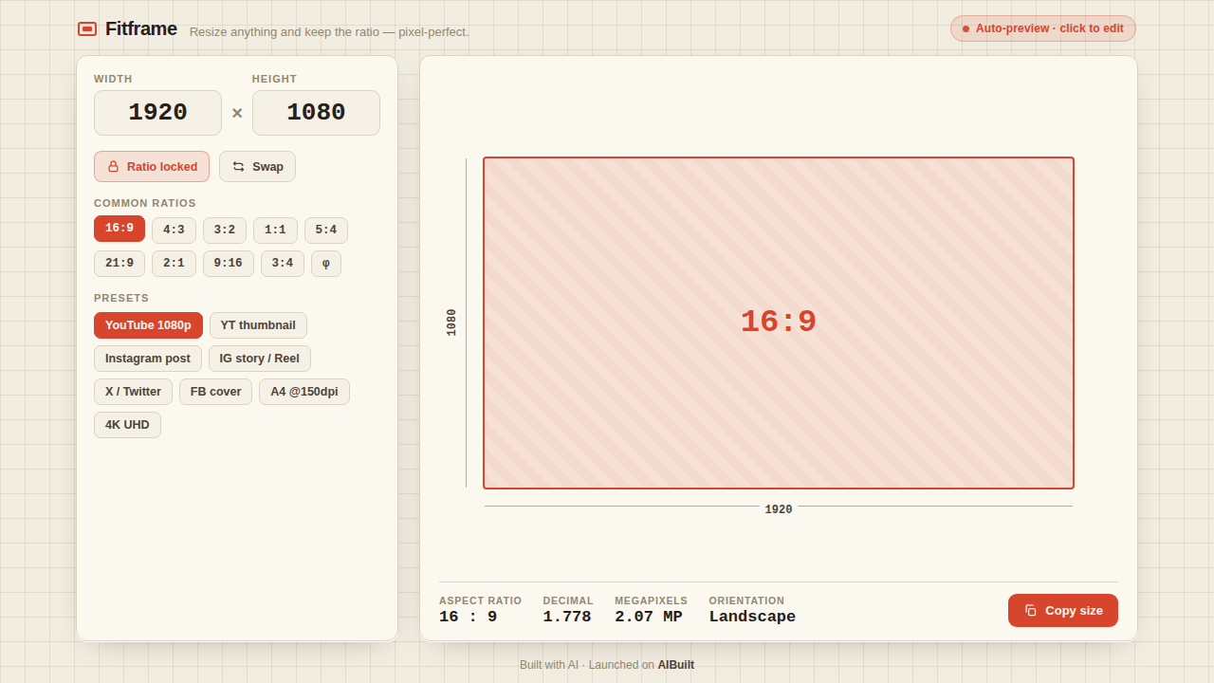Toggle the Auto-preview edit pill

coord(1043,28)
